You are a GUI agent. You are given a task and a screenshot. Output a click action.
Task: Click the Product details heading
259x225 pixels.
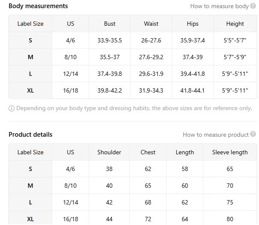pyautogui.click(x=30, y=135)
